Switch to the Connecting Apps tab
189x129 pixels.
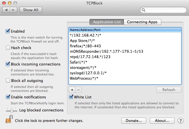coord(142,22)
